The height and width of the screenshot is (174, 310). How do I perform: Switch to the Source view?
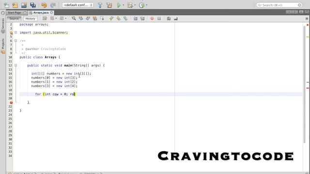click(14, 18)
